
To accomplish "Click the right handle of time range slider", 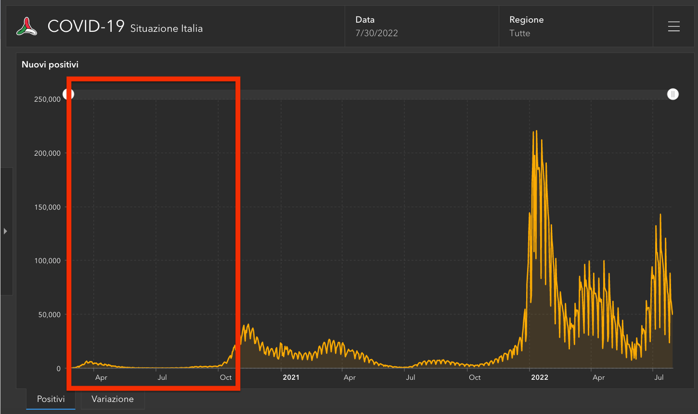I will click(x=672, y=94).
